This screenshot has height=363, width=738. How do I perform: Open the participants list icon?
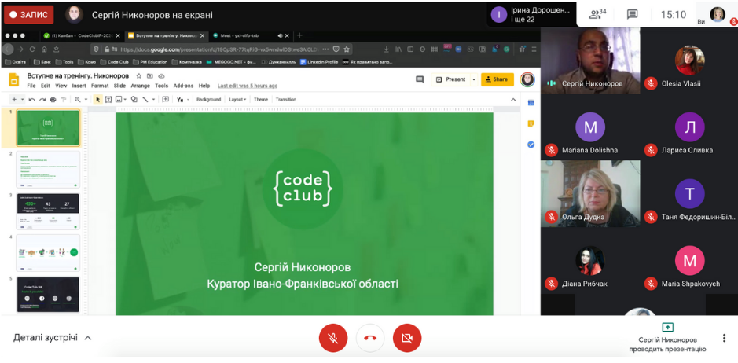(x=598, y=14)
